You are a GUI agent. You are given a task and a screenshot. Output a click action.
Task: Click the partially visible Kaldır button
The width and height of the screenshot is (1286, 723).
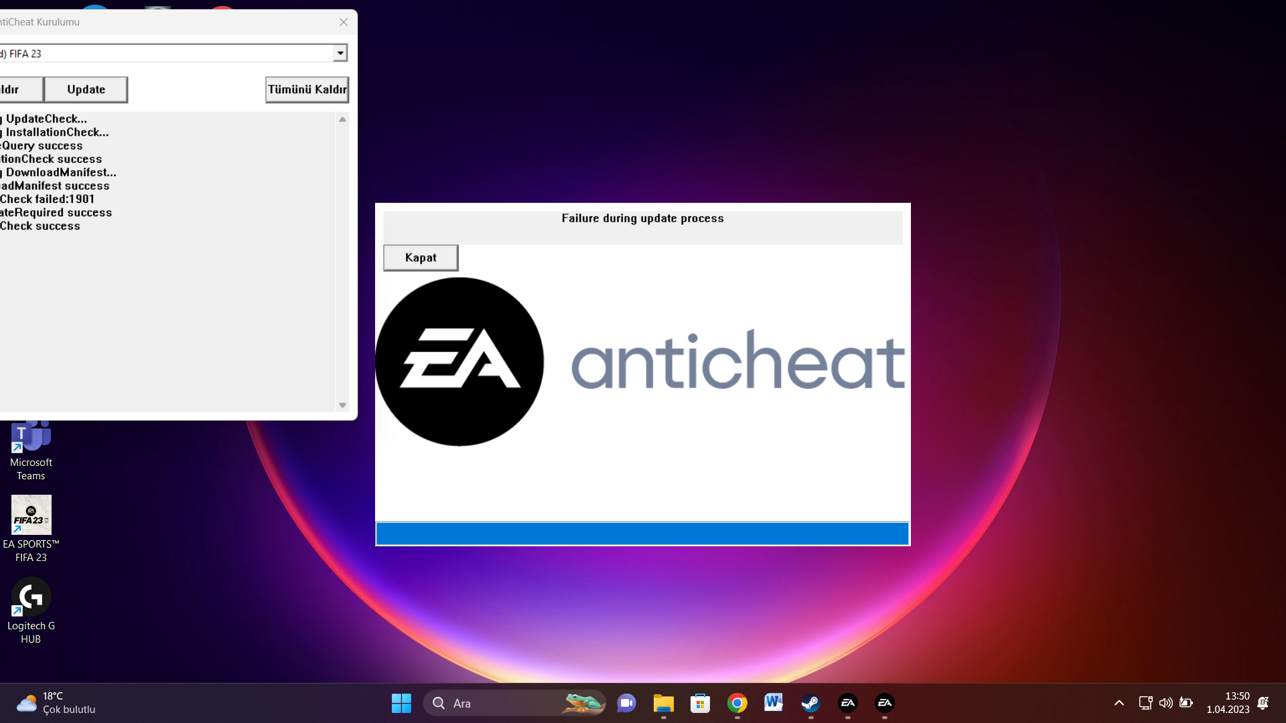[21, 90]
